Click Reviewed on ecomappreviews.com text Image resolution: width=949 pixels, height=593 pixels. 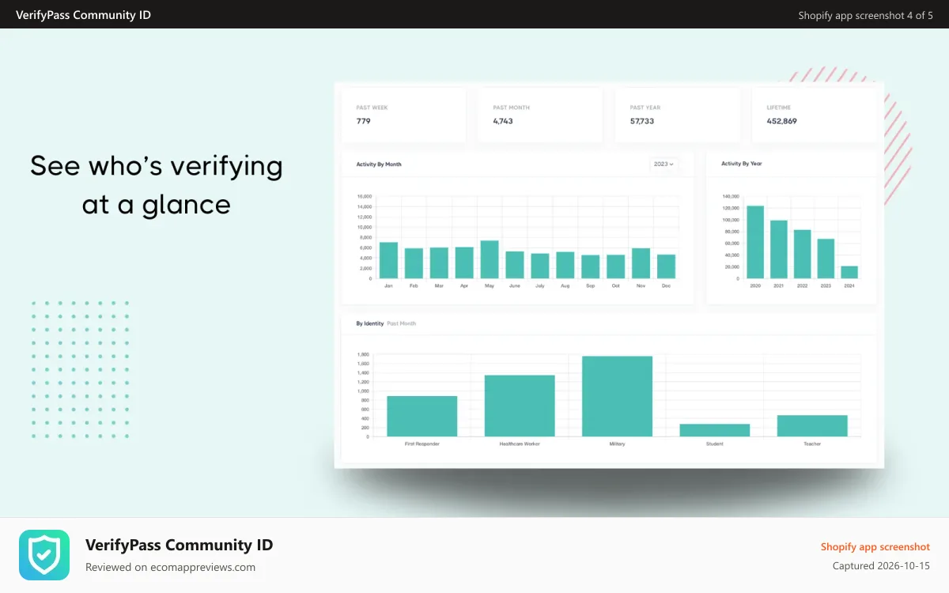[170, 567]
